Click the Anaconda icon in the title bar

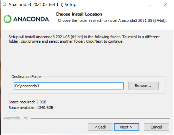[4, 4]
